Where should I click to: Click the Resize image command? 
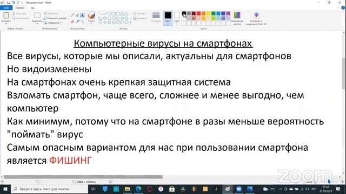pos(55,18)
